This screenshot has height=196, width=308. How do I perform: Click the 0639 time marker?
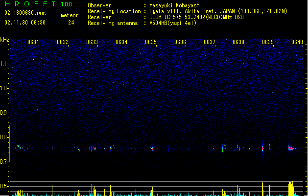click(268, 42)
